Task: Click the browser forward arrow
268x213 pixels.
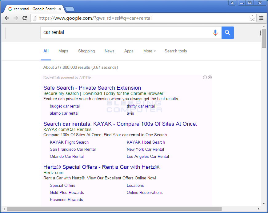Action: tap(16, 18)
